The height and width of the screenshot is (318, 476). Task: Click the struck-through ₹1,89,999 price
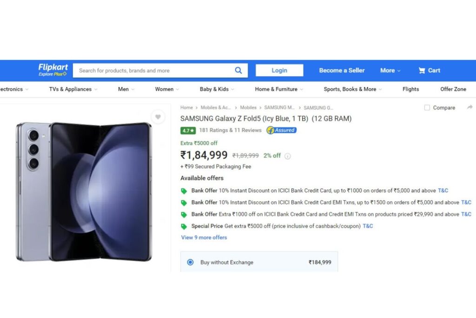click(245, 156)
